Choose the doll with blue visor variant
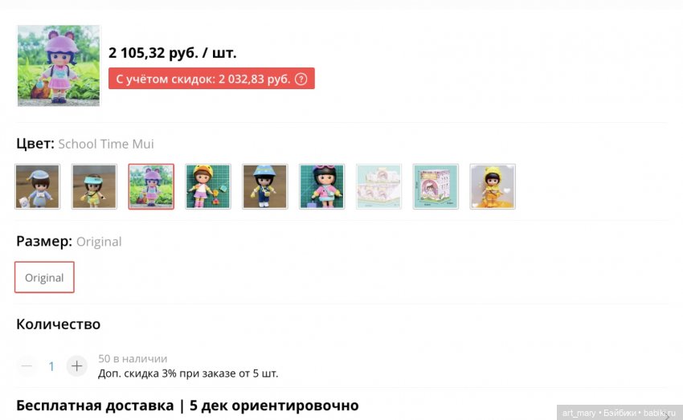683x420 pixels. tap(95, 187)
